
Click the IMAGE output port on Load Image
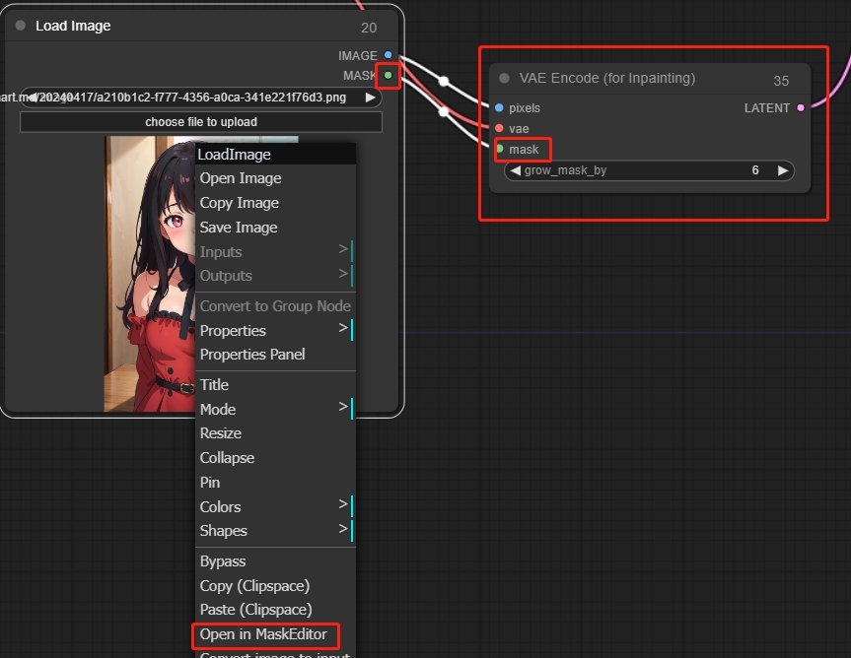tap(389, 55)
